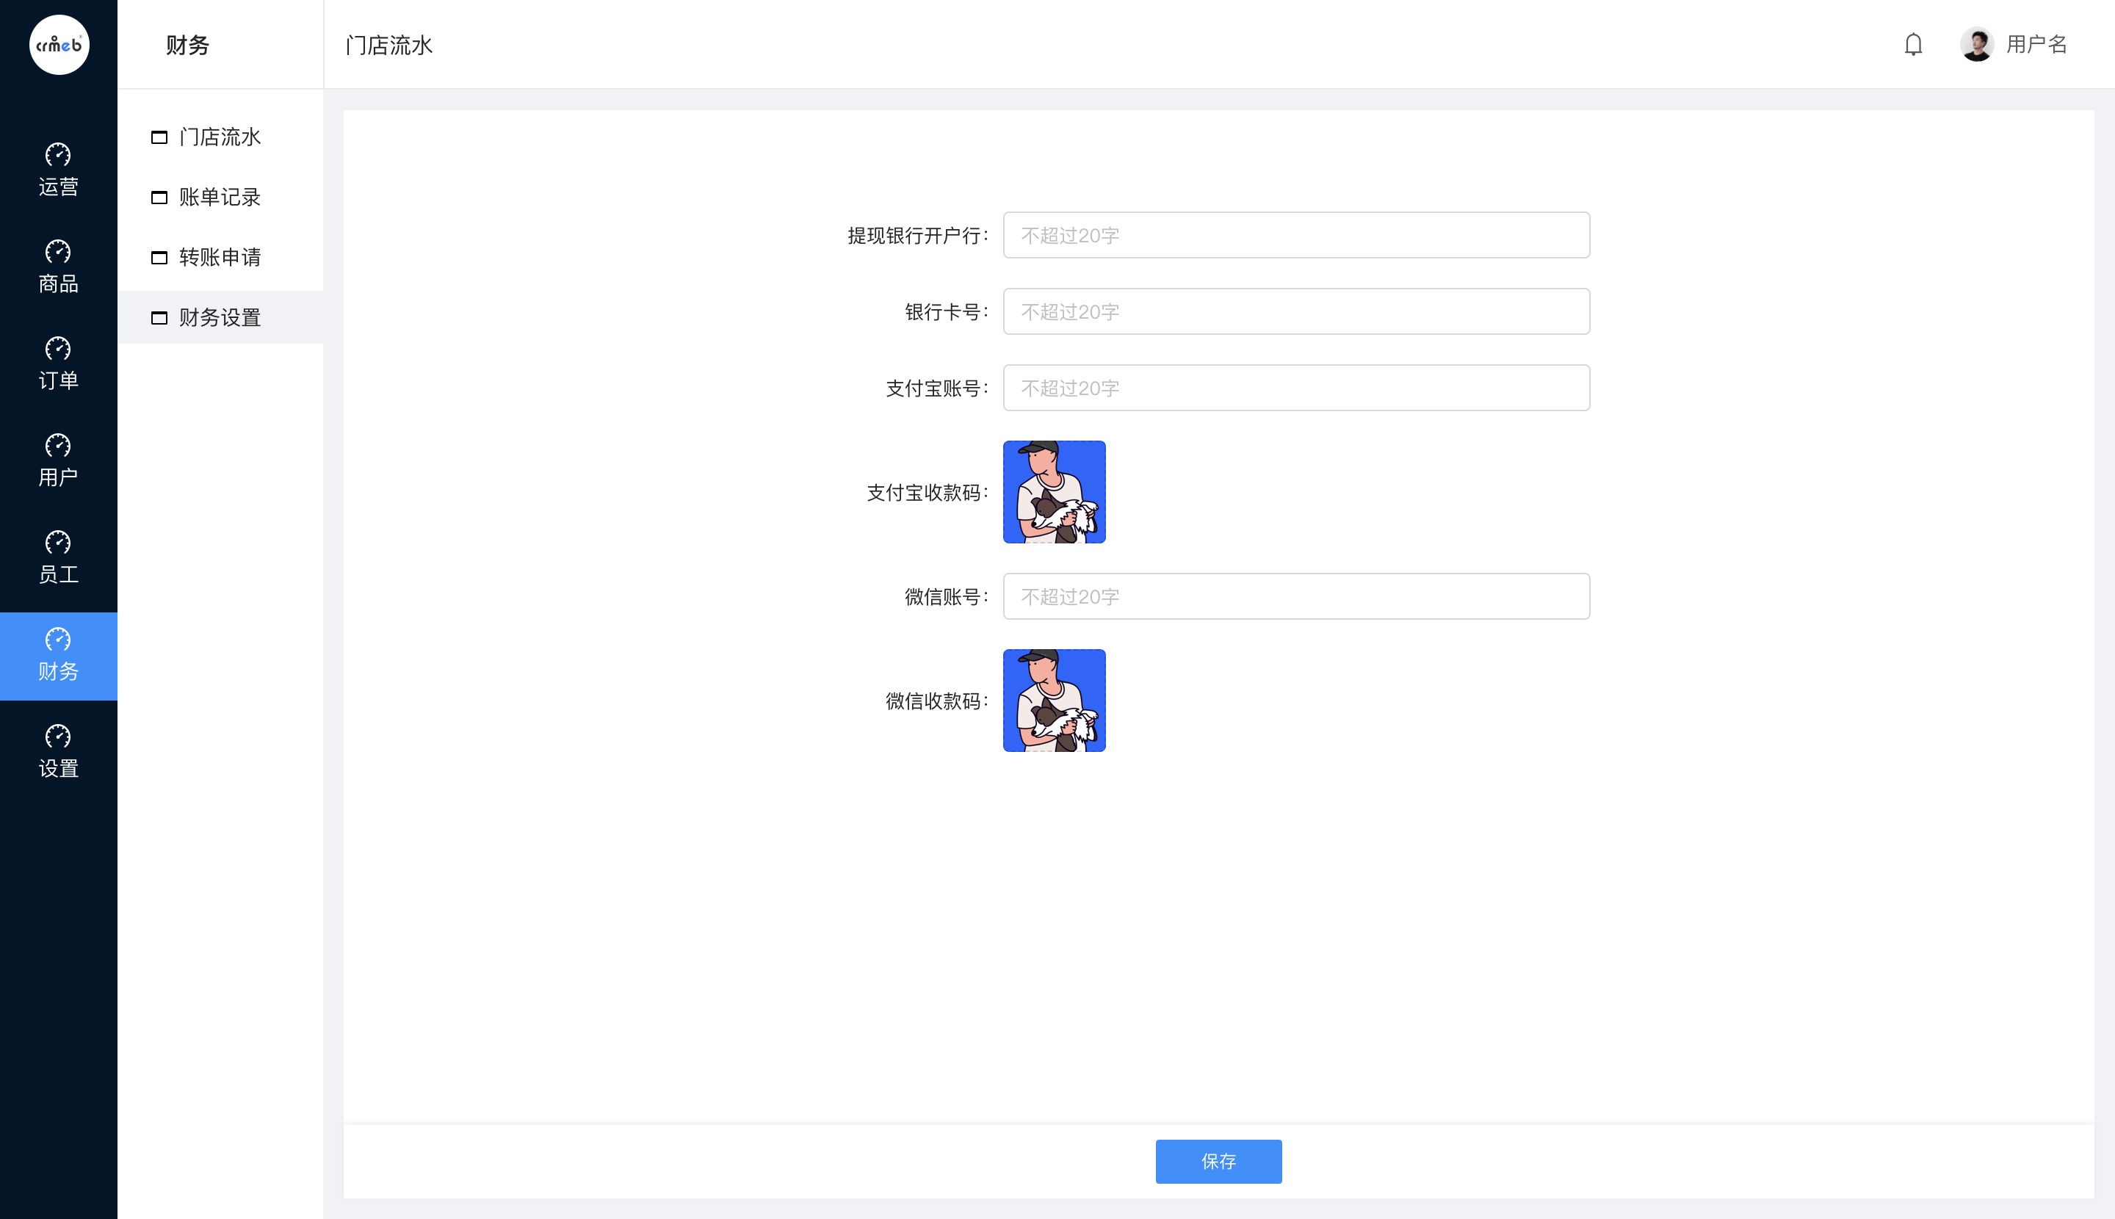Select the 员工 sidebar icon
Viewport: 2115px width, 1219px height.
(59, 543)
